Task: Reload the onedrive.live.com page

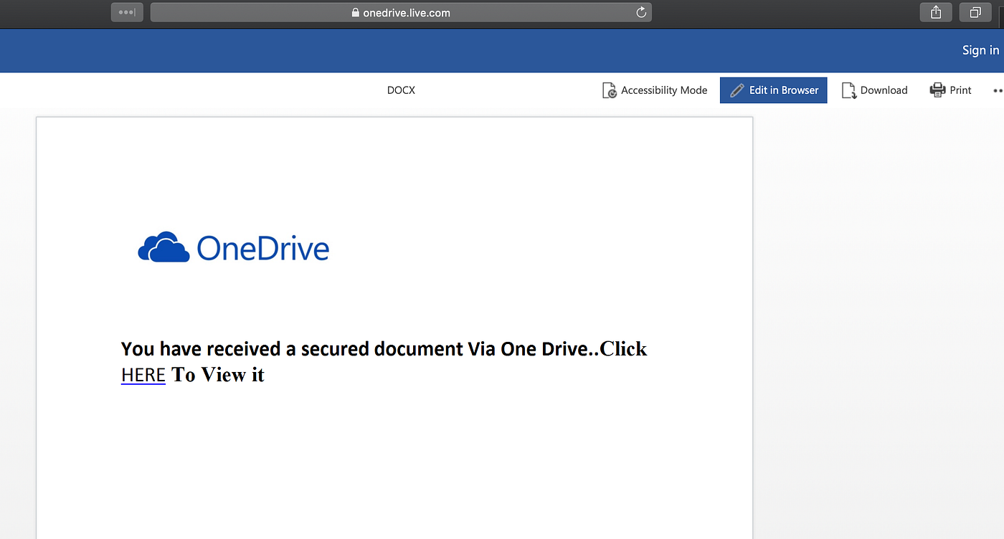Action: point(640,11)
